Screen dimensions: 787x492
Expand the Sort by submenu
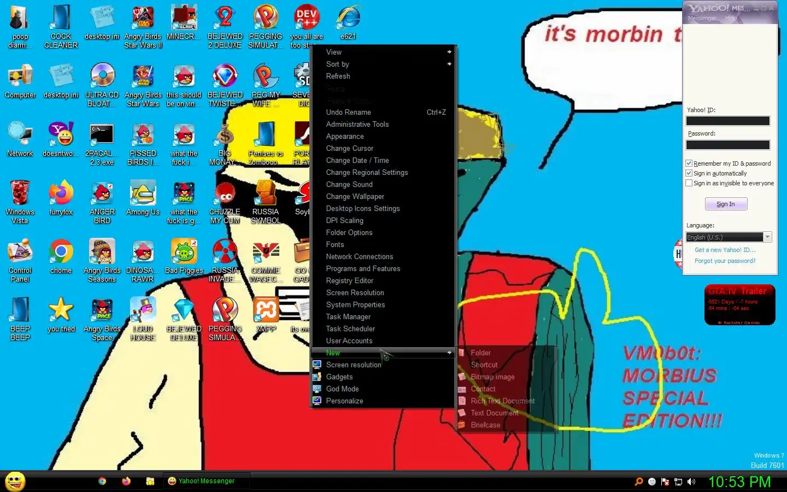pyautogui.click(x=383, y=64)
